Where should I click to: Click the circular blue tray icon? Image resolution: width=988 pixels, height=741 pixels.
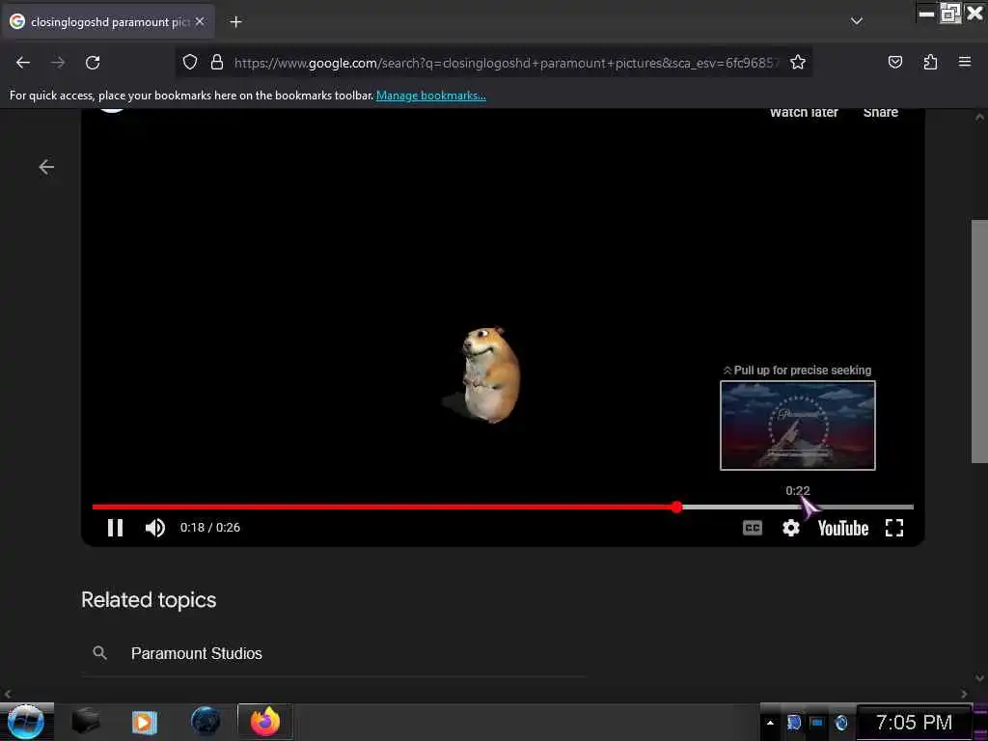841,723
